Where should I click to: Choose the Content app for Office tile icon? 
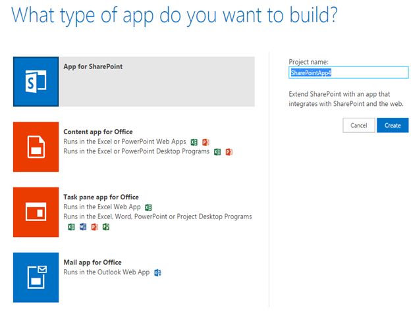[36, 147]
